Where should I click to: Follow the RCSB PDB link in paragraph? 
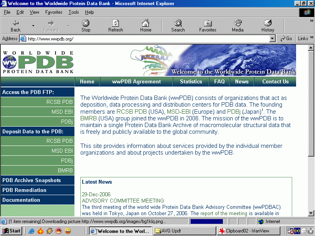[x=132, y=112]
